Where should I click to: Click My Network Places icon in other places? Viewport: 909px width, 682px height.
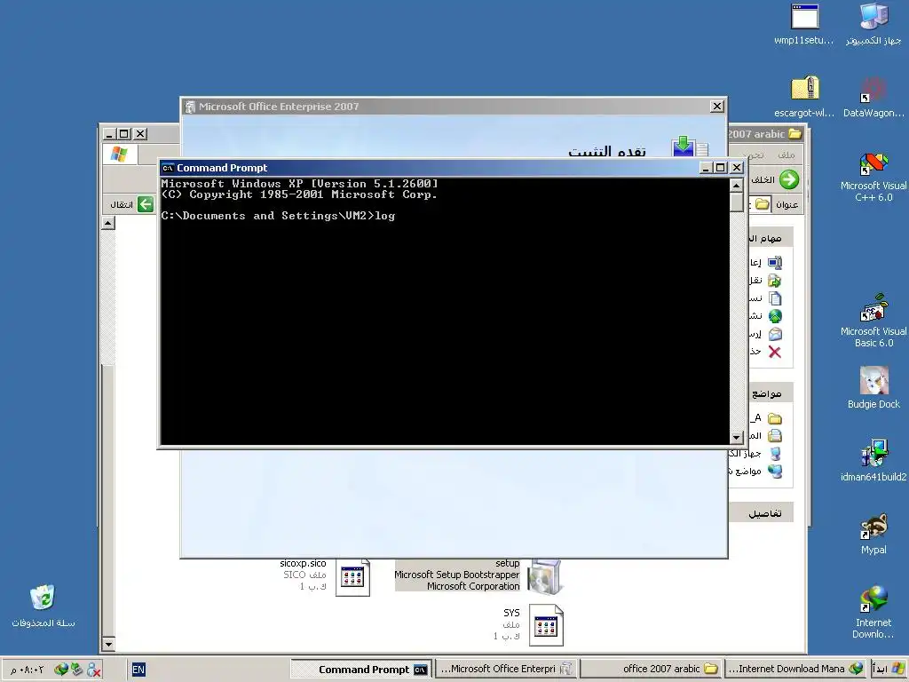point(774,471)
